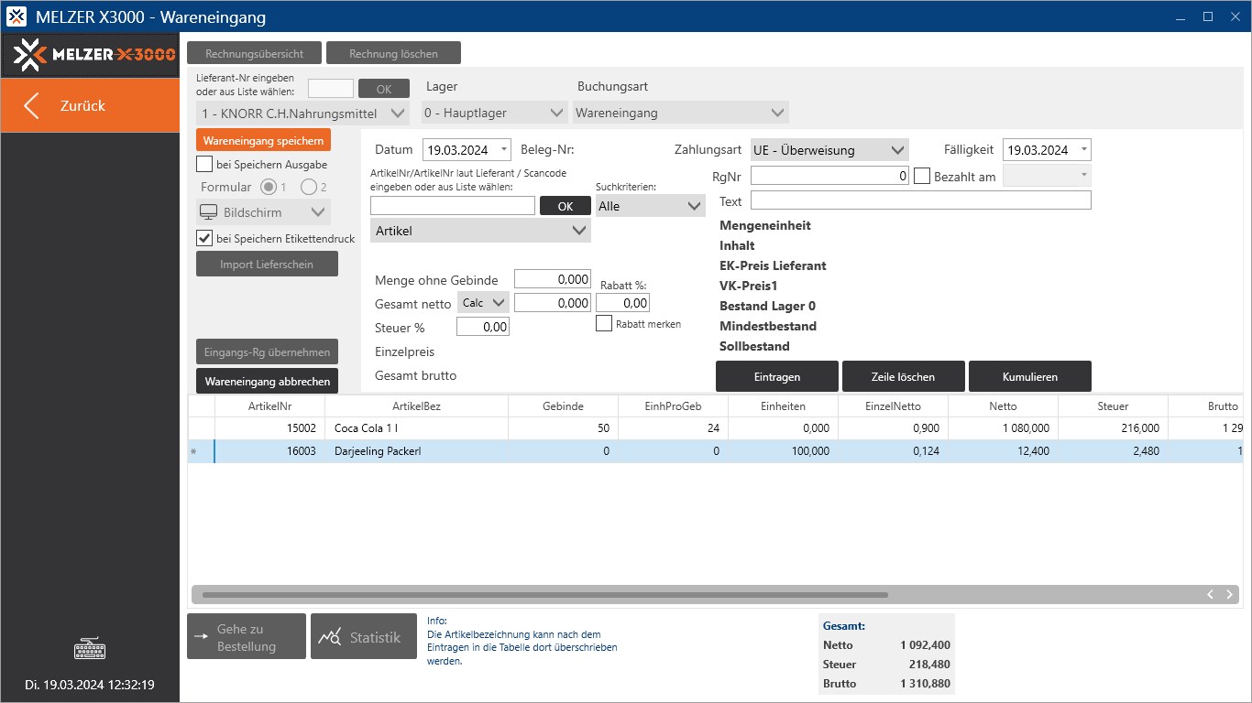Click the Bildschirm monitor icon
The height and width of the screenshot is (703, 1252).
207,212
